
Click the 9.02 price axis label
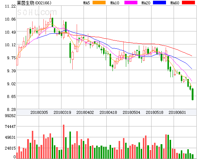click(x=11, y=84)
